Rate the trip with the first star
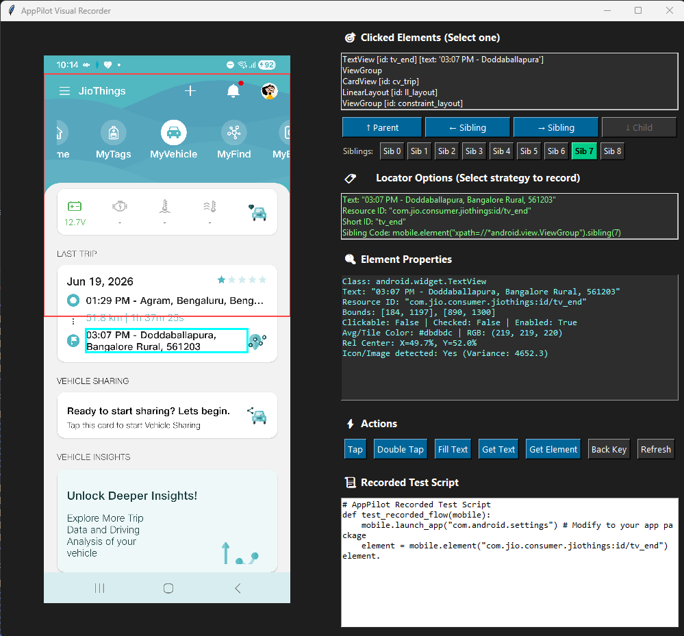This screenshot has width=684, height=636. point(221,279)
